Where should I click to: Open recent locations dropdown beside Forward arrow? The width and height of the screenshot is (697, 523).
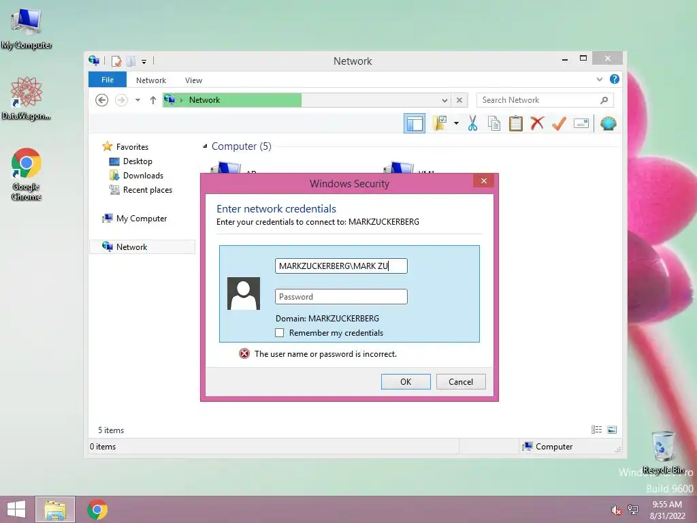pos(137,100)
